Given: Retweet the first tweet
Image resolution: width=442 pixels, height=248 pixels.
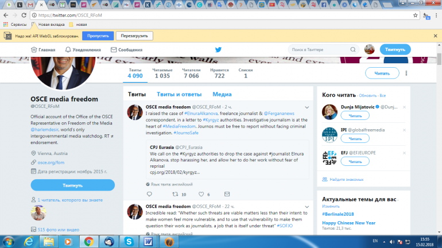Looking at the screenshot, I should tap(175, 194).
